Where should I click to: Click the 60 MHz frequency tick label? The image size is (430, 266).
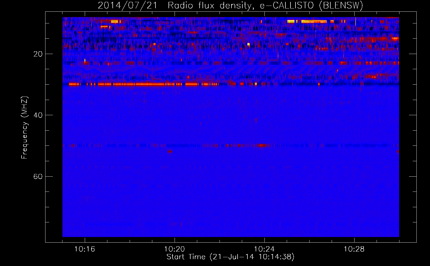[38, 176]
